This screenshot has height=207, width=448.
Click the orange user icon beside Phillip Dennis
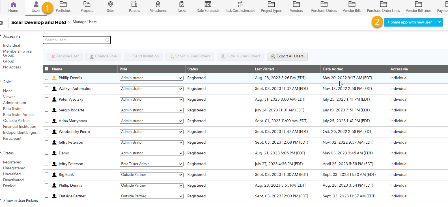coord(54,78)
